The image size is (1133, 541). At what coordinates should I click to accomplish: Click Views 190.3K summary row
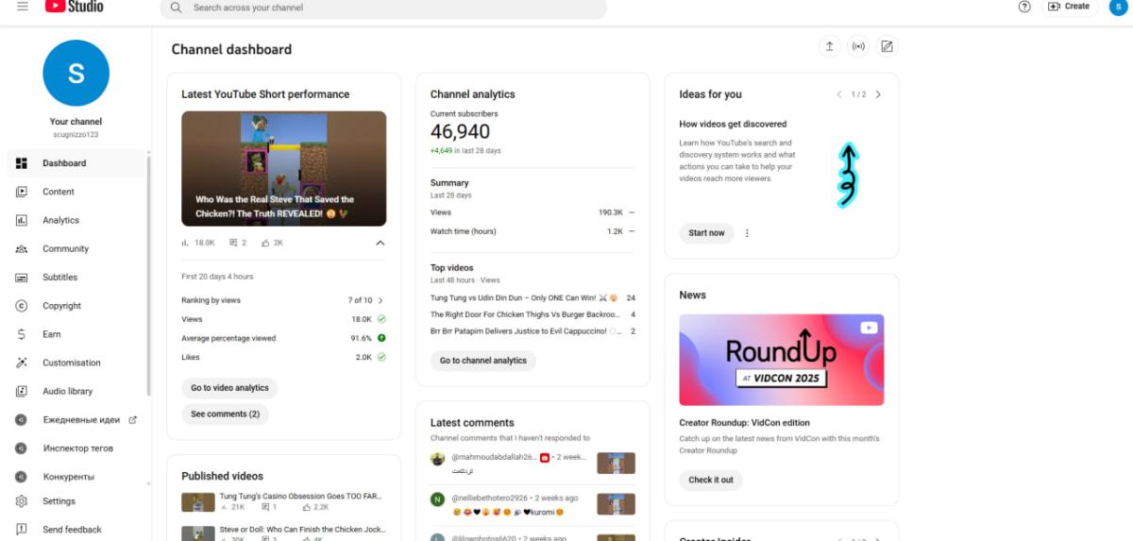tap(533, 212)
